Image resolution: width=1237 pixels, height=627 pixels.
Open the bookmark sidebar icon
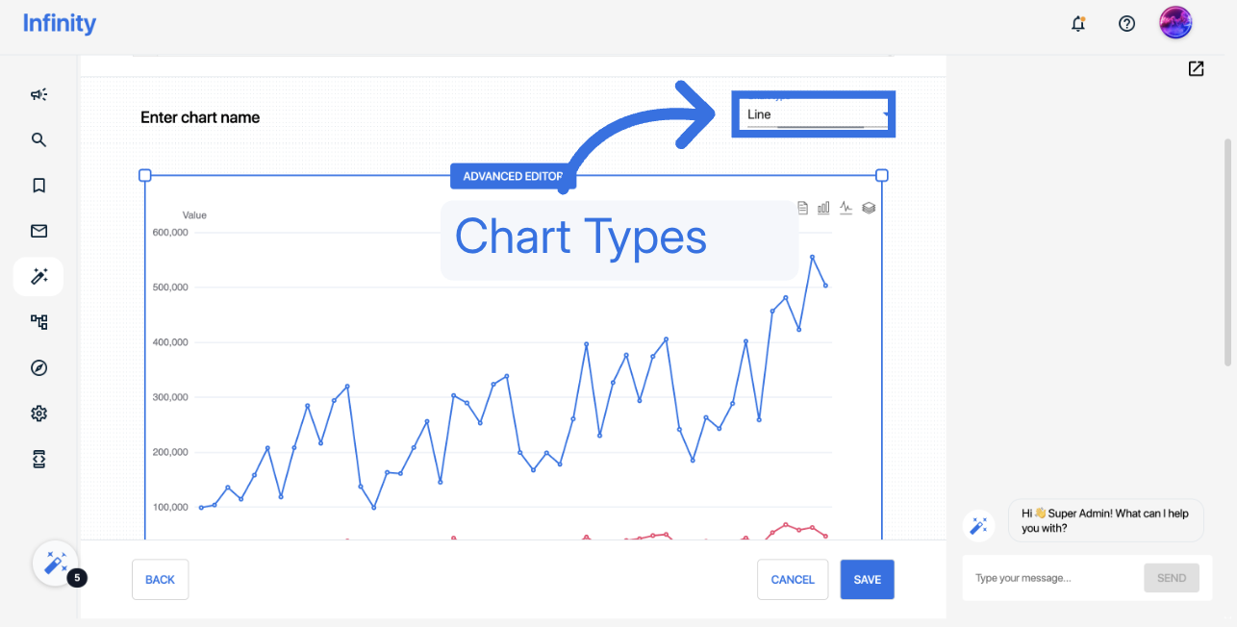tap(38, 186)
